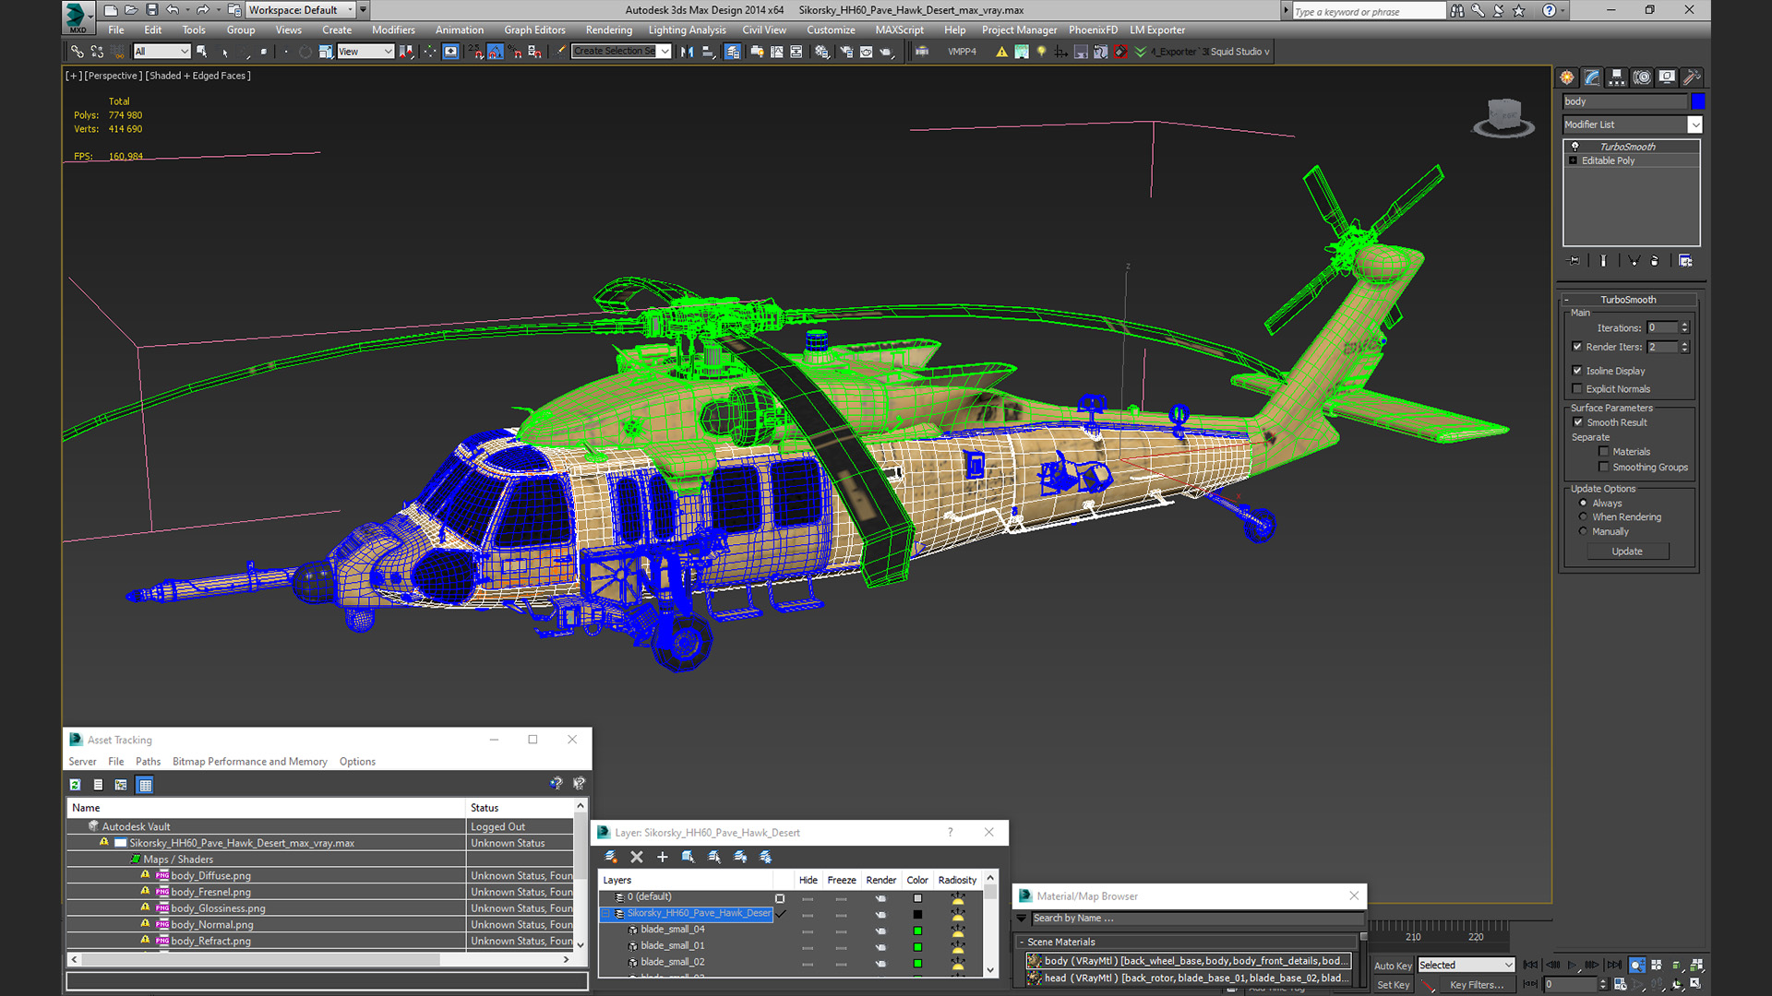Image resolution: width=1772 pixels, height=996 pixels.
Task: Redo the action using the toolbar arrow
Action: [202, 10]
